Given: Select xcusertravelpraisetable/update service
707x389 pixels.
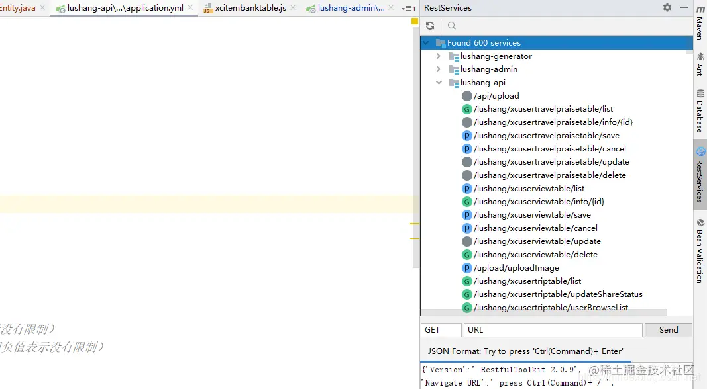Looking at the screenshot, I should (551, 162).
